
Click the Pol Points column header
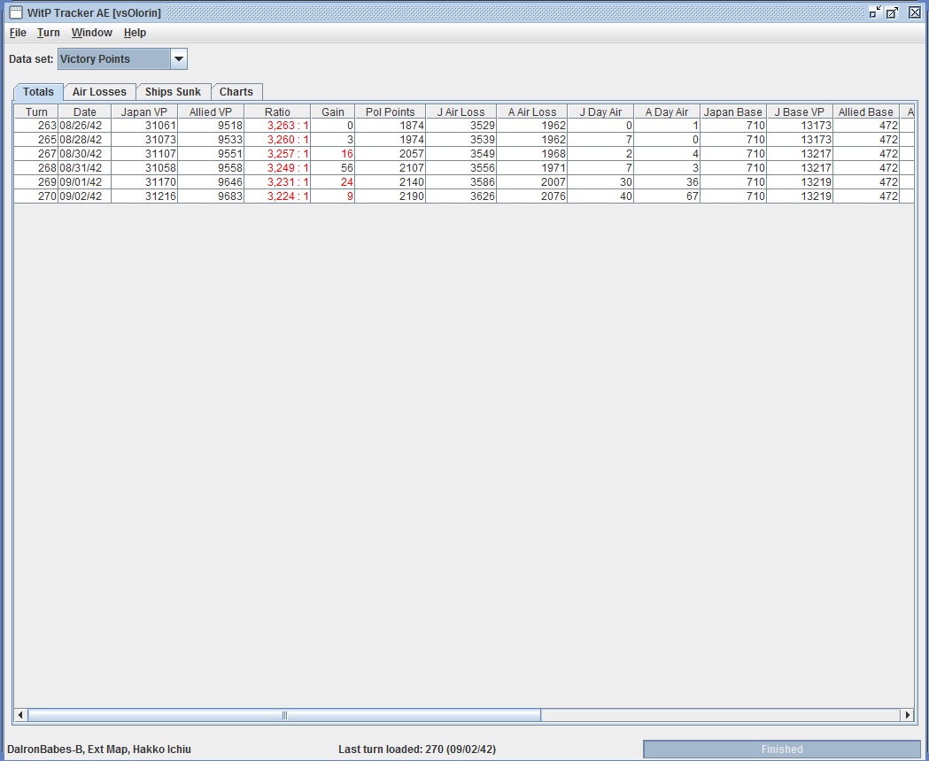390,111
